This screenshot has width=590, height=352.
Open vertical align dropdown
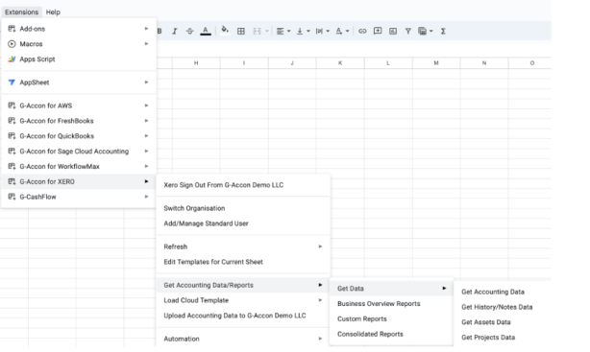point(303,32)
